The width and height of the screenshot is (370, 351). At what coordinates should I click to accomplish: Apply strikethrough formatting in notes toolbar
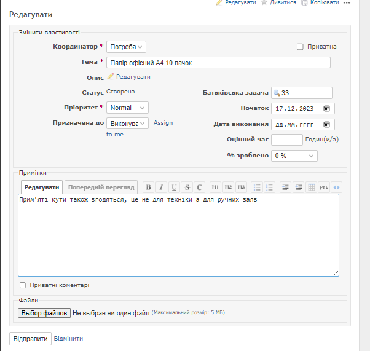(187, 187)
